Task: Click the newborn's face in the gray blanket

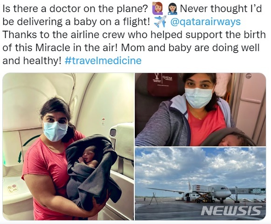Action: pyautogui.click(x=89, y=155)
